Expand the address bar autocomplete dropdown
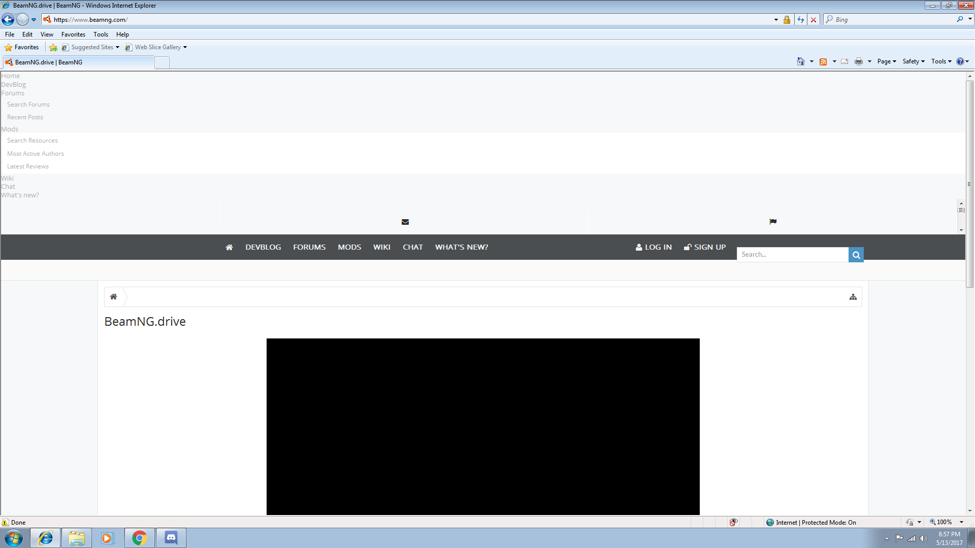 (776, 20)
